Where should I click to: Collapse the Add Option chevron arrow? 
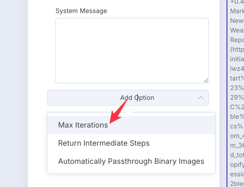coord(201,98)
